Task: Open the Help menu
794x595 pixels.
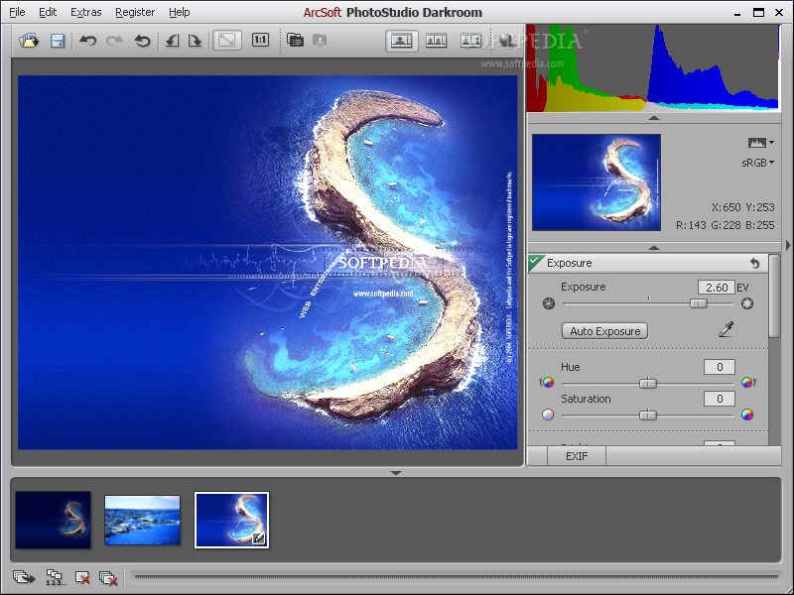Action: [180, 12]
